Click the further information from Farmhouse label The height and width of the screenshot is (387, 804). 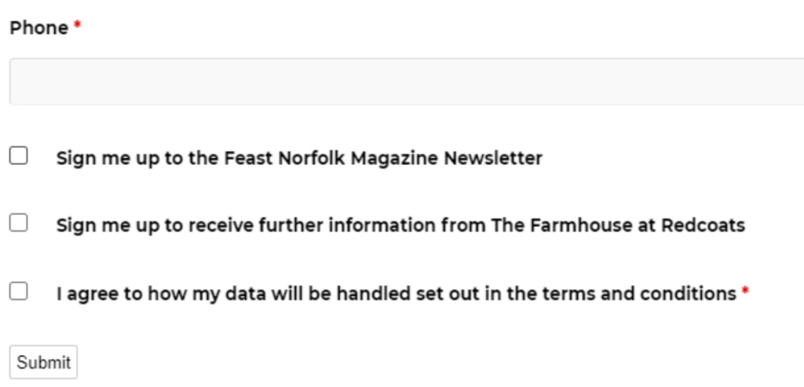tap(400, 226)
